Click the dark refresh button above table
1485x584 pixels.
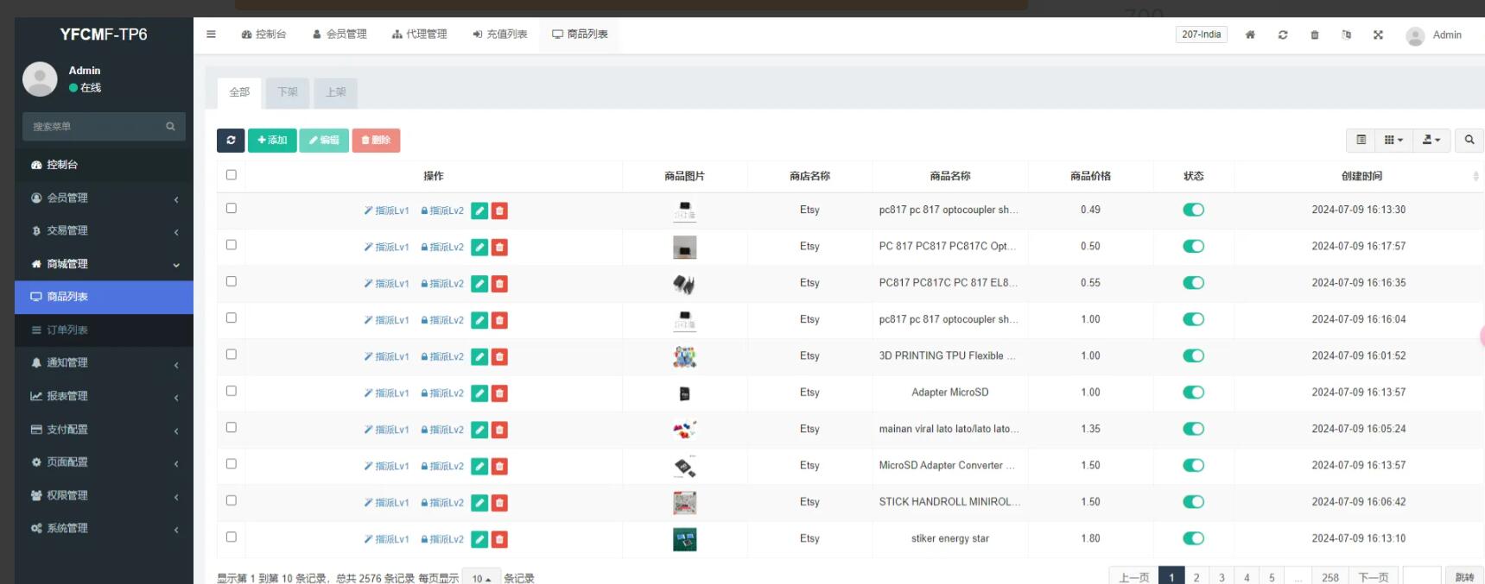click(x=231, y=140)
